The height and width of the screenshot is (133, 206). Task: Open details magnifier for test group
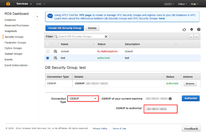click(x=55, y=58)
